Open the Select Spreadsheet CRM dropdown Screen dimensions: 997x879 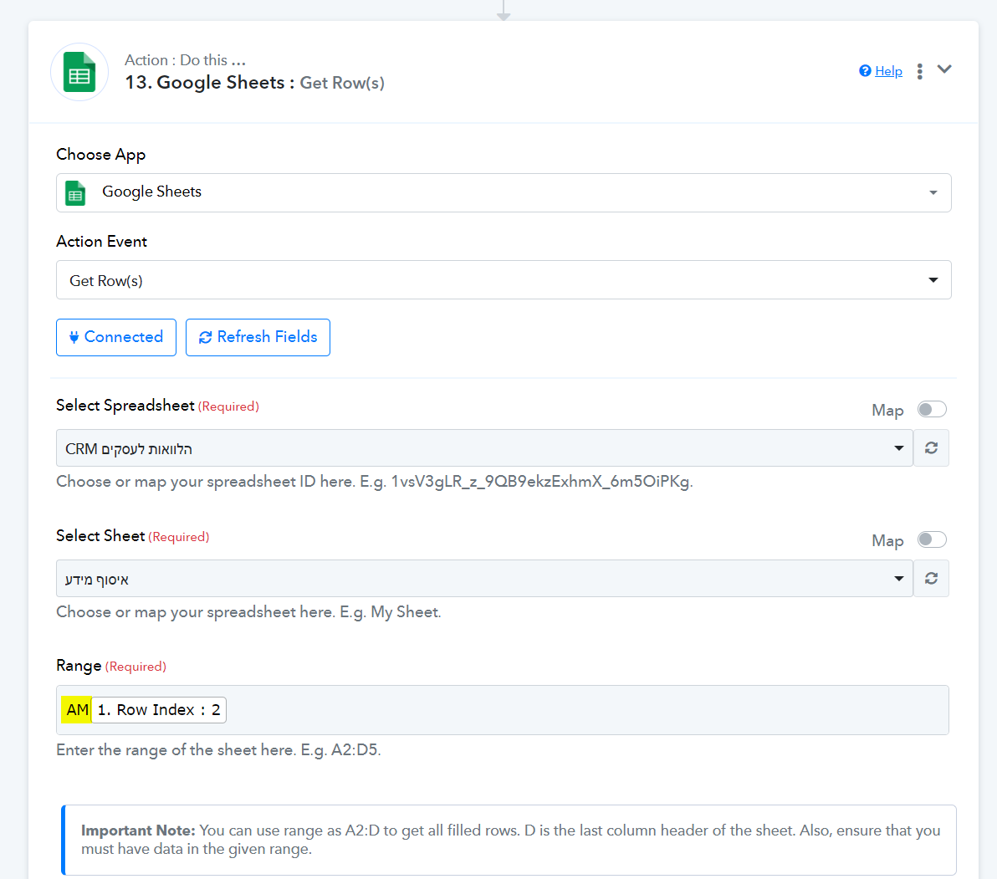point(484,448)
